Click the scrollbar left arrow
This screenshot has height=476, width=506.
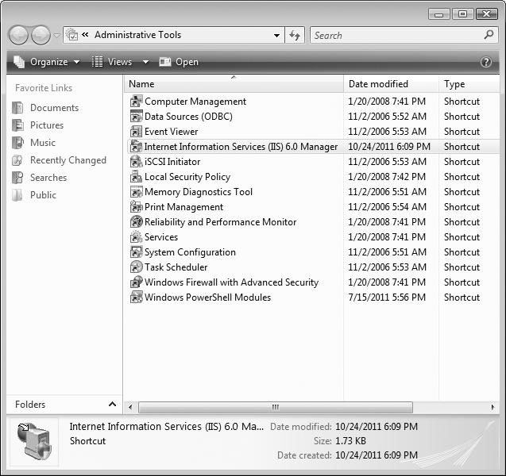tap(130, 407)
